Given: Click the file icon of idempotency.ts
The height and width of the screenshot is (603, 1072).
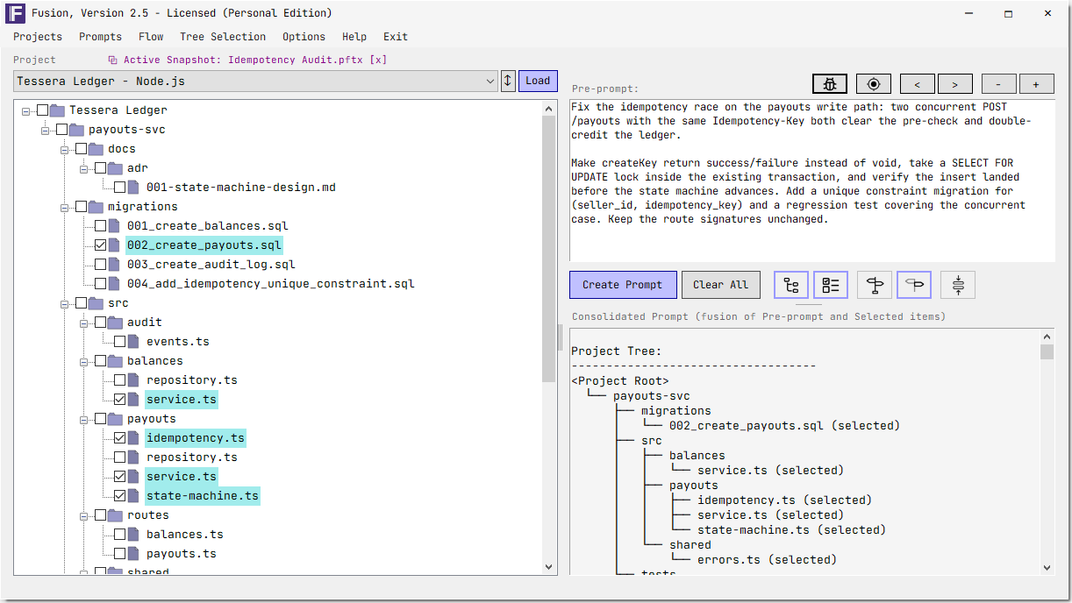Looking at the screenshot, I should pos(133,438).
